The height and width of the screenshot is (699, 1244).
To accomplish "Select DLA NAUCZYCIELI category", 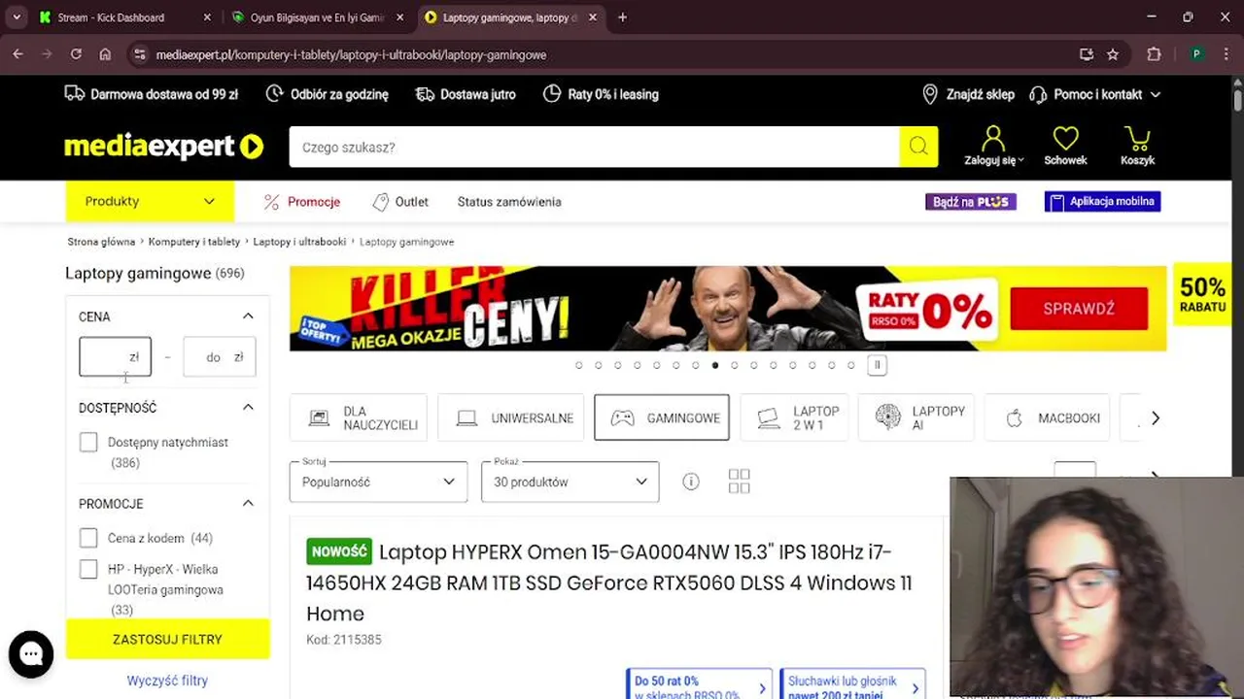I will (359, 417).
